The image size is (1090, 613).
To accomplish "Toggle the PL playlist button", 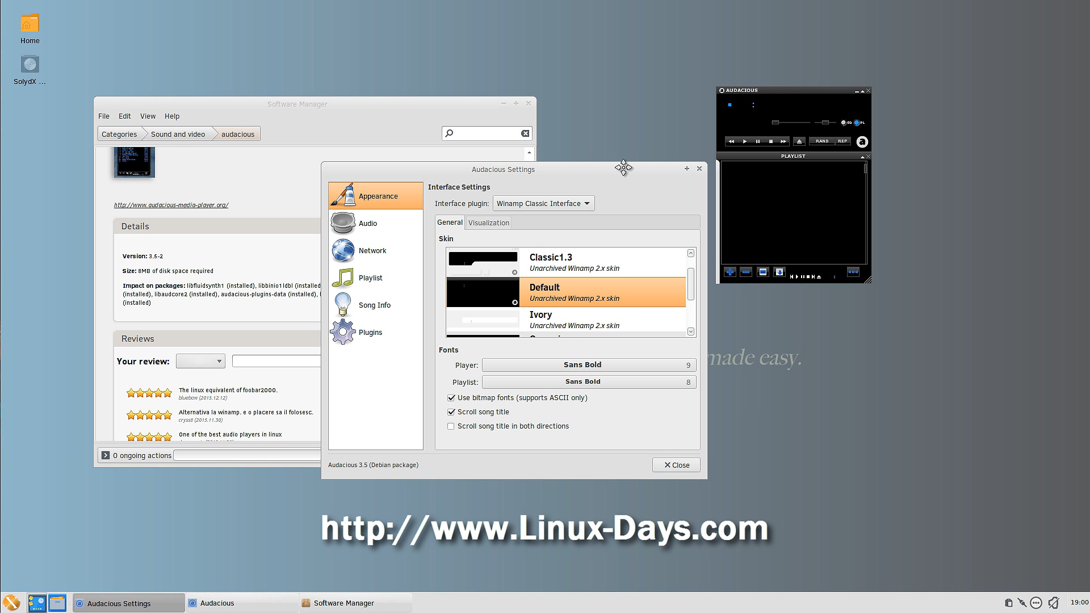I will click(860, 123).
